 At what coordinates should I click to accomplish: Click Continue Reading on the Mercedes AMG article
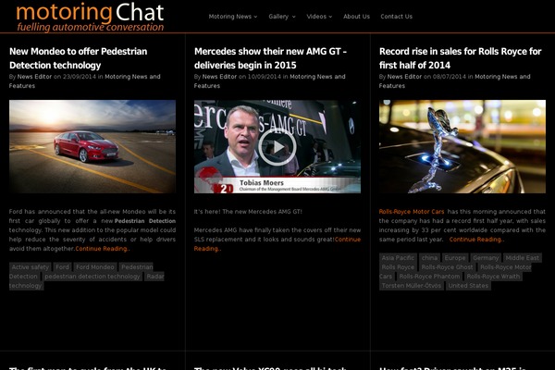348,240
